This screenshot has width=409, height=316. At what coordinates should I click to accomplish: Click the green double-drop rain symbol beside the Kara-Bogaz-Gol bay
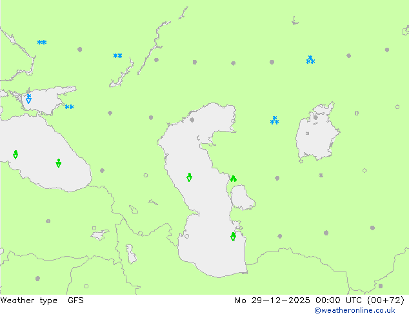coord(233,179)
